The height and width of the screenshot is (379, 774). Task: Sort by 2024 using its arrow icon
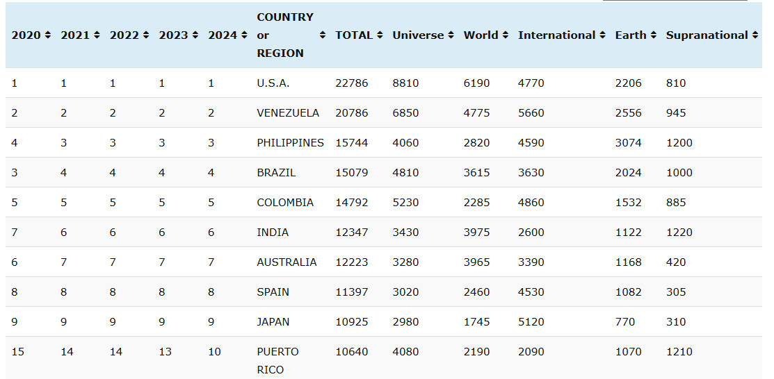pyautogui.click(x=244, y=35)
